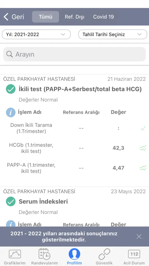Image resolution: width=149 pixels, height=266 pixels.
Task: Open the Tahlil Tarihi Seçiniz dropdown
Action: coord(113,35)
